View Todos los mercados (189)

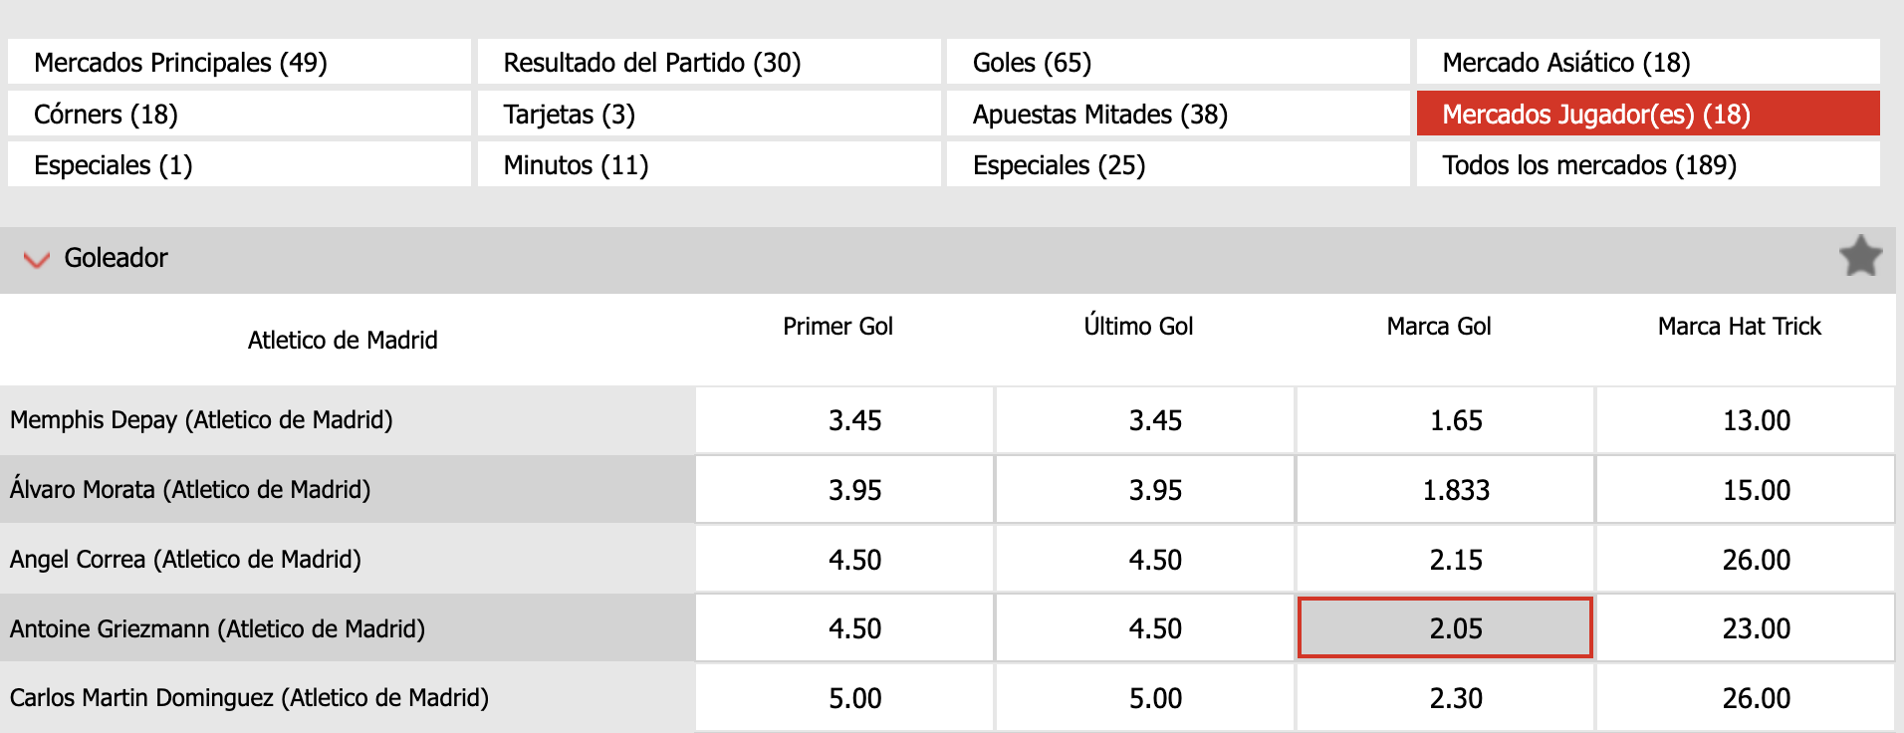pyautogui.click(x=1647, y=165)
